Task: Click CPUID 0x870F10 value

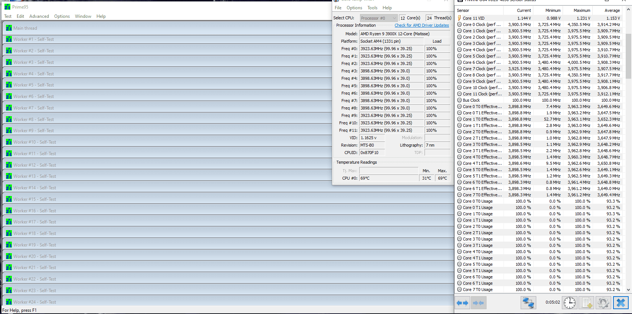Action: (x=372, y=153)
